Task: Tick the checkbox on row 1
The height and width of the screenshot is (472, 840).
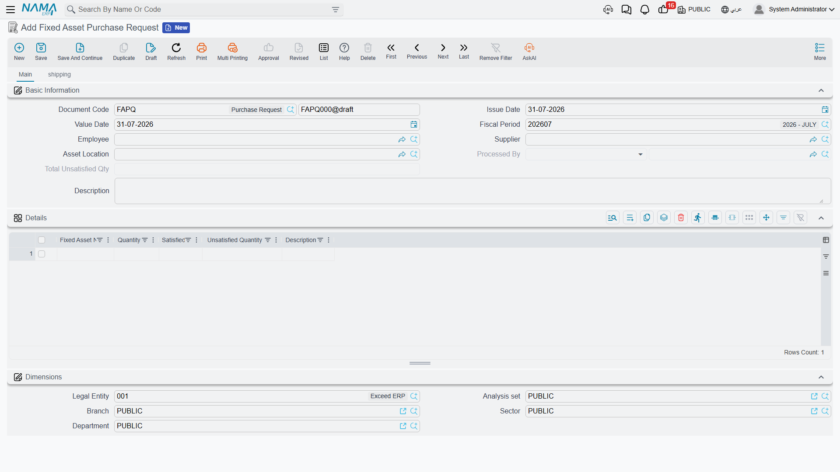Action: [x=42, y=254]
